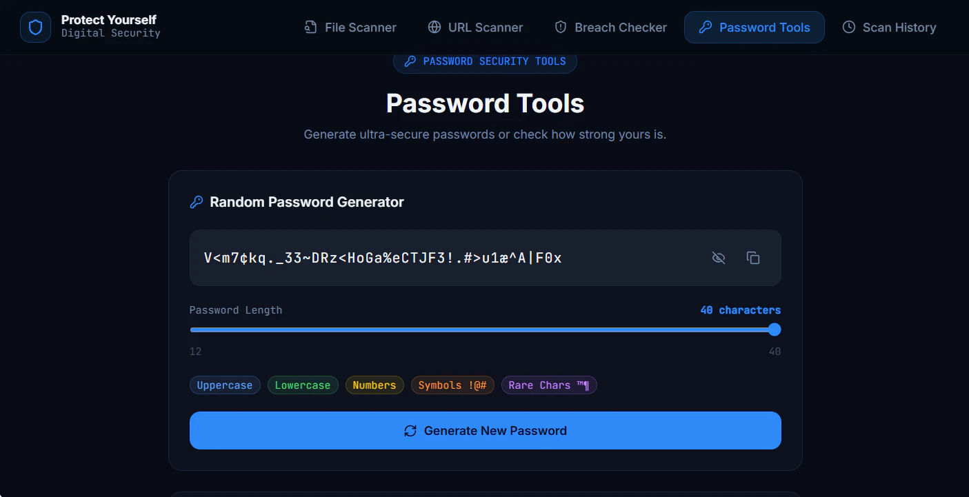Click the generated password text field
Viewport: 969px width, 497px height.
pos(486,258)
